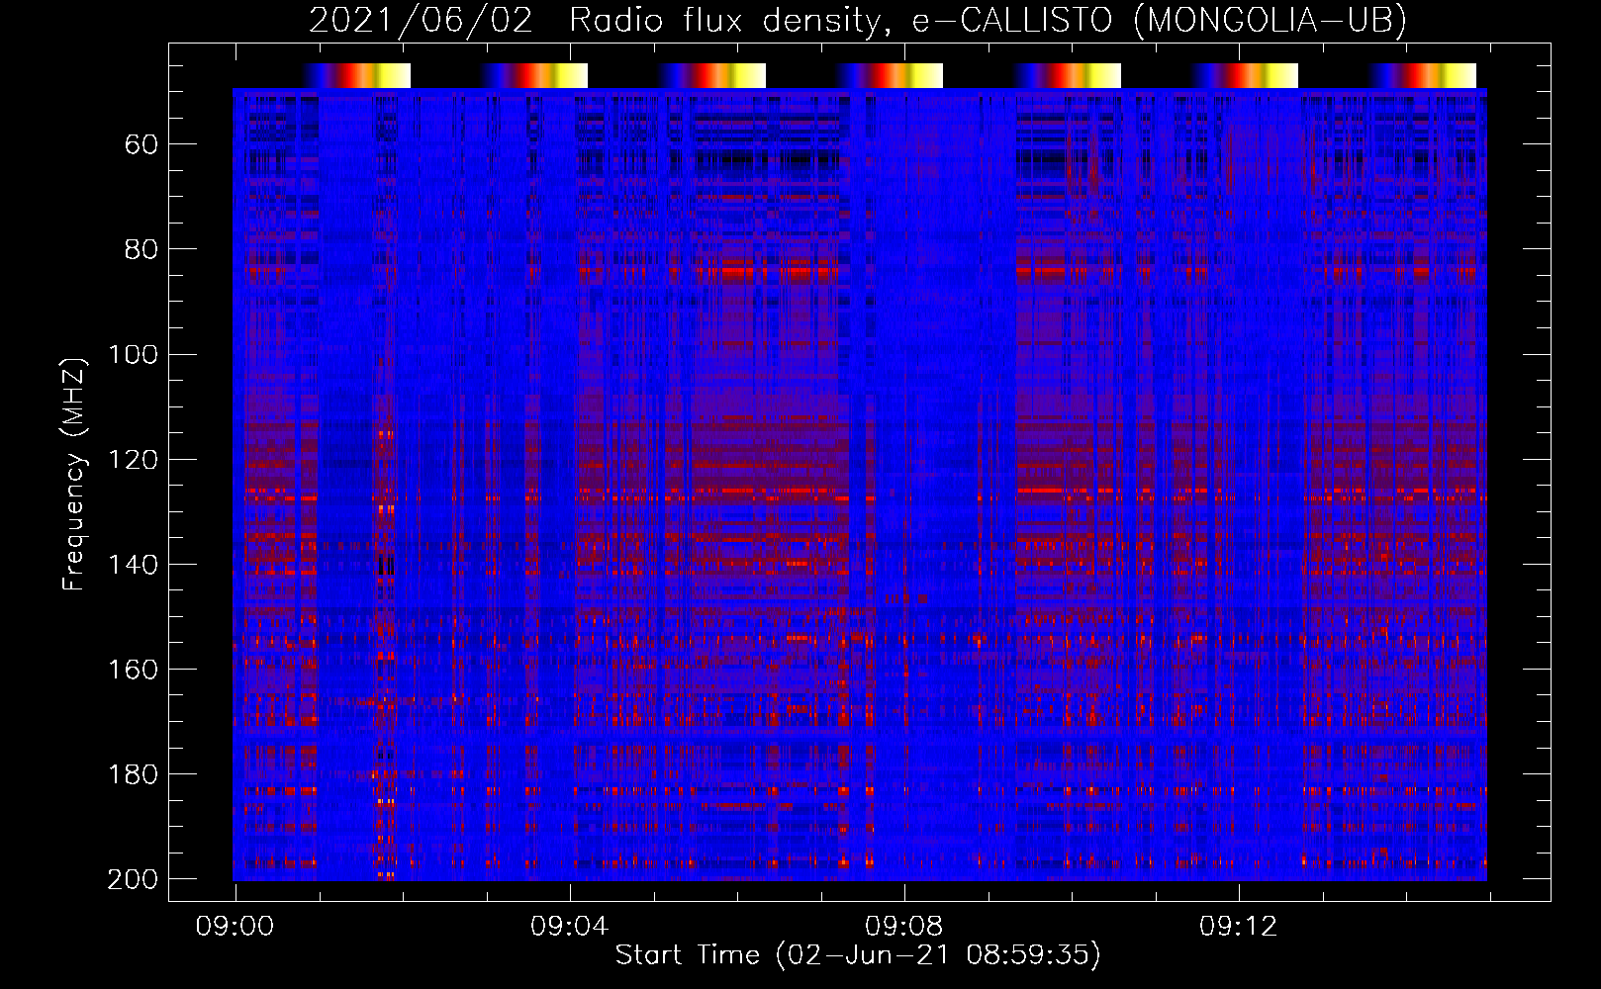Image resolution: width=1601 pixels, height=989 pixels.
Task: Select the 60 frequency tick label
Action: pyautogui.click(x=141, y=144)
